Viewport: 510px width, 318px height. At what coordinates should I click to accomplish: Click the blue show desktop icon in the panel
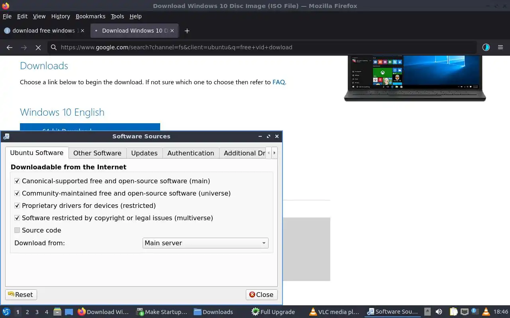point(69,312)
